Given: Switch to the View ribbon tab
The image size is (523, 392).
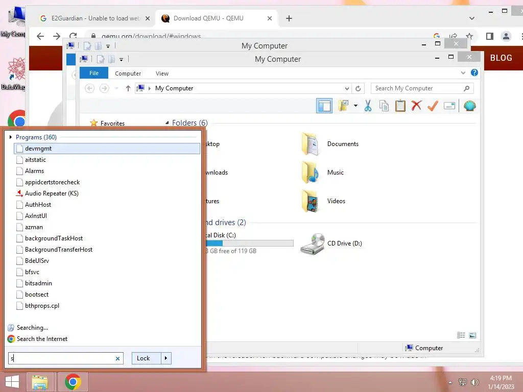Looking at the screenshot, I should [x=162, y=73].
